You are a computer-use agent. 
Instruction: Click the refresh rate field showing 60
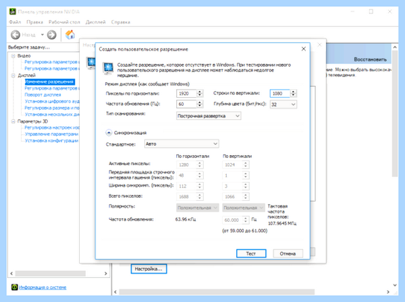point(187,104)
